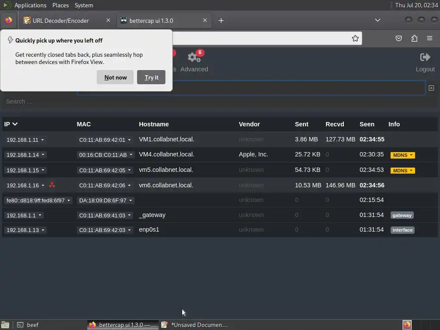The width and height of the screenshot is (440, 330).
Task: Expand the 192.168.1.1 gateway IP dropdown
Action: click(x=24, y=215)
